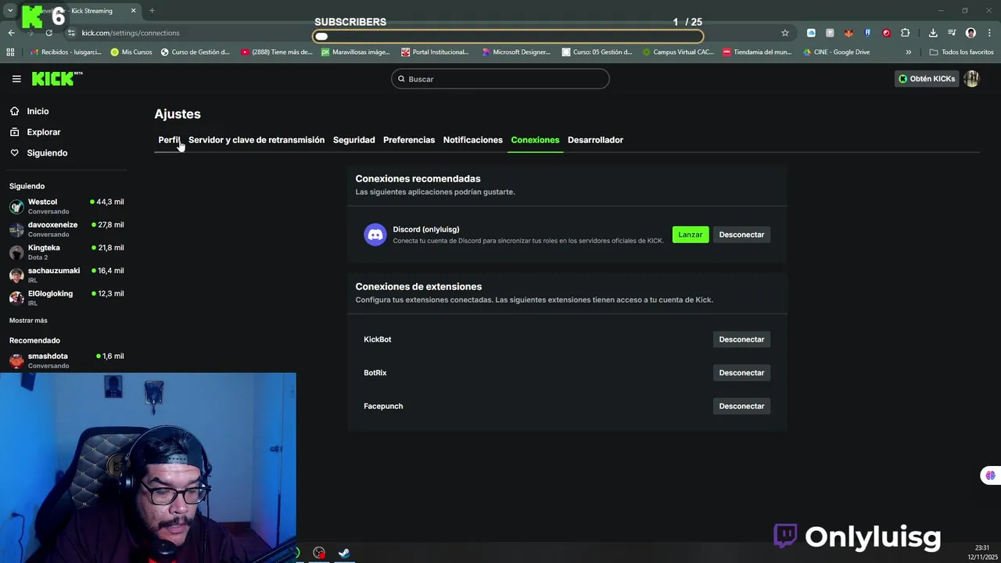Open the user avatar menu in Kick header
The height and width of the screenshot is (563, 1001).
tap(971, 79)
